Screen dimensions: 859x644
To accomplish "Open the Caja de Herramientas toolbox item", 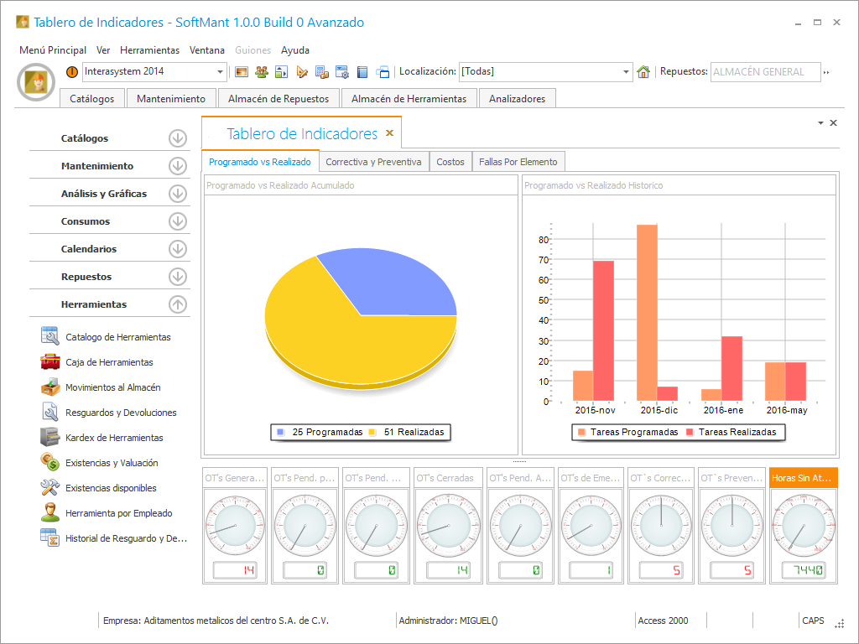I will pos(109,362).
